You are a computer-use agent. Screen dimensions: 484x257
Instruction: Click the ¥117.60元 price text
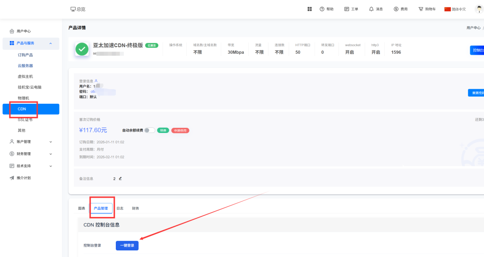click(x=93, y=130)
